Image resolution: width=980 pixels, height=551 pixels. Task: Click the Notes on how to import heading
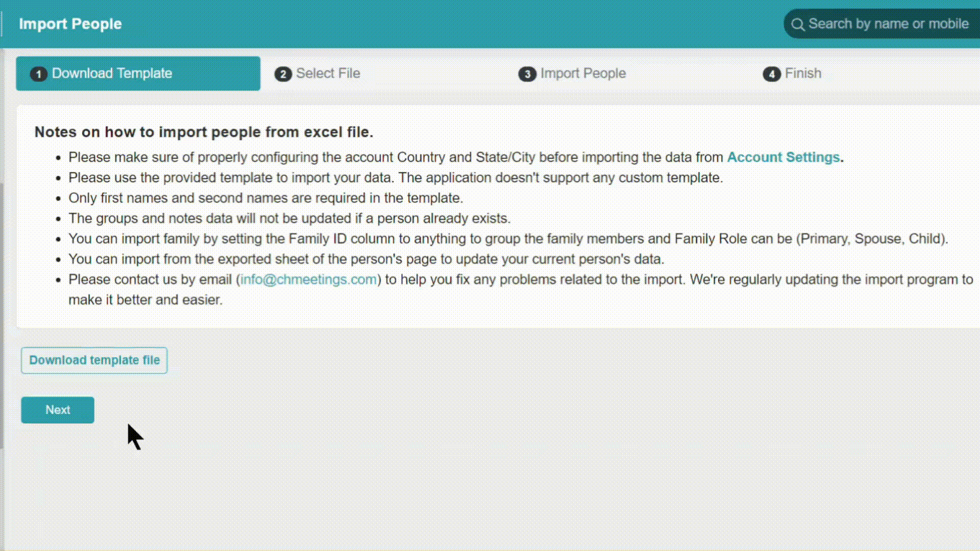click(x=204, y=132)
